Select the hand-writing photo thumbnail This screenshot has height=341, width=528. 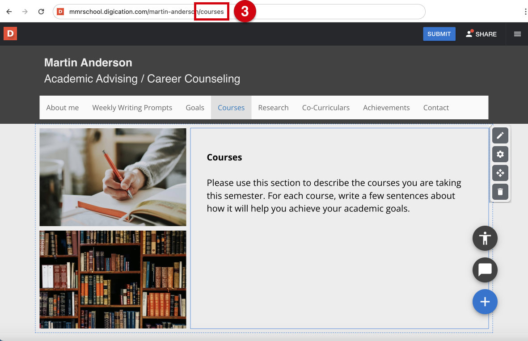coord(113,177)
